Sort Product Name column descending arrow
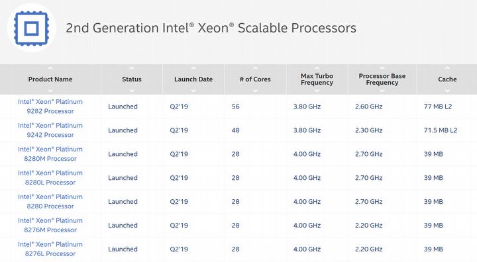 (x=50, y=91)
